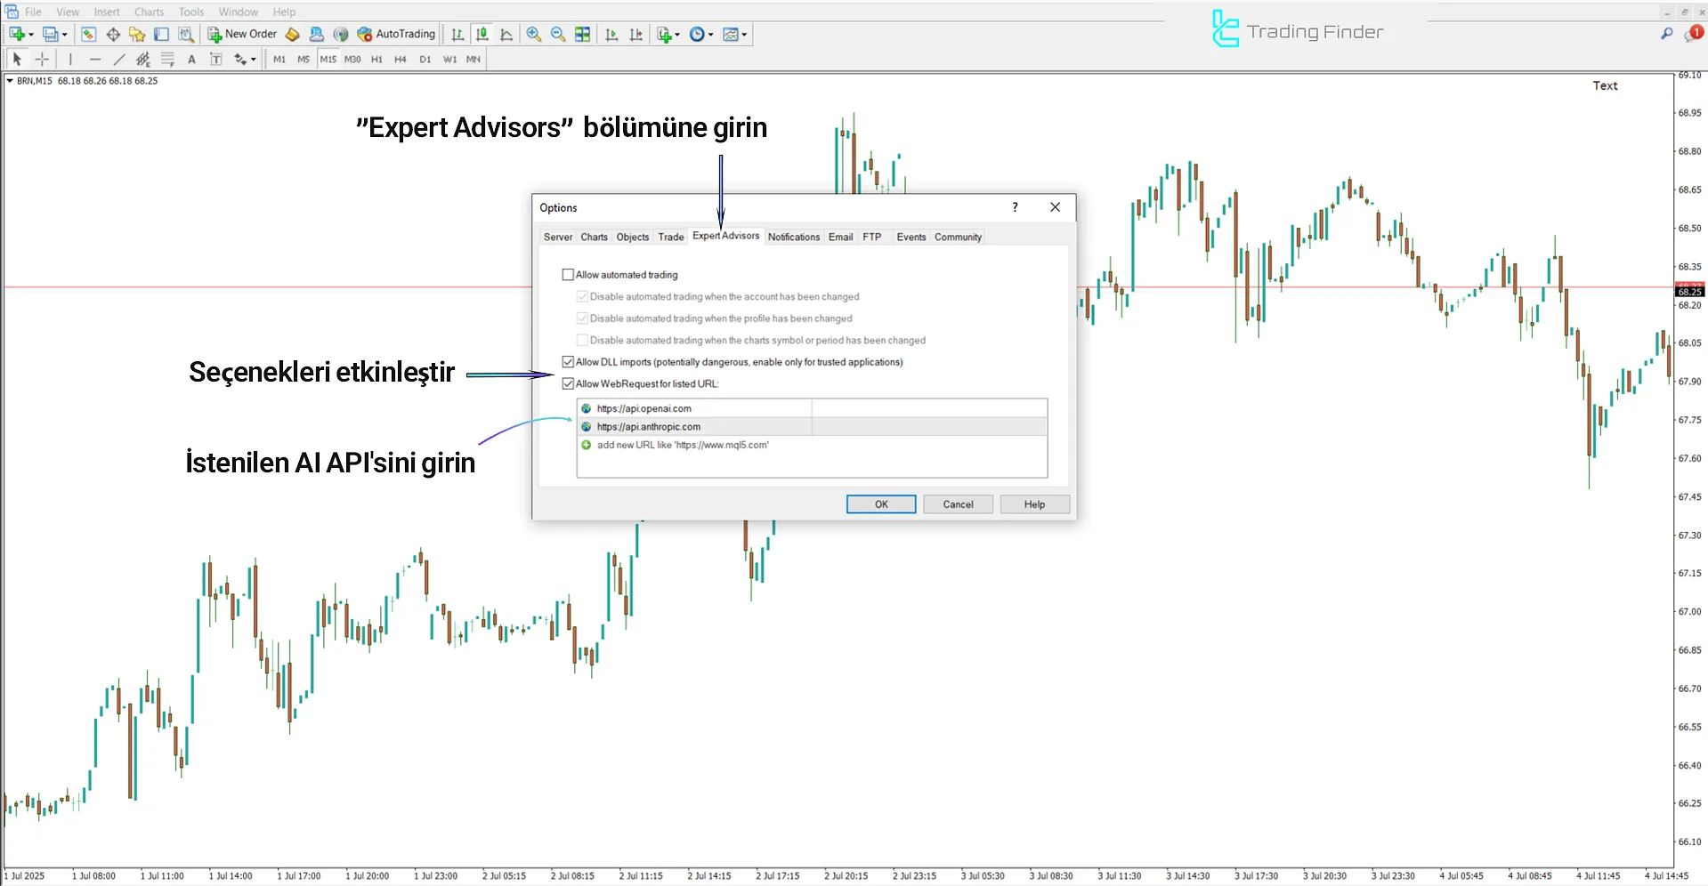Enable the Allow automated trading checkbox
Image resolution: width=1708 pixels, height=886 pixels.
tap(568, 274)
